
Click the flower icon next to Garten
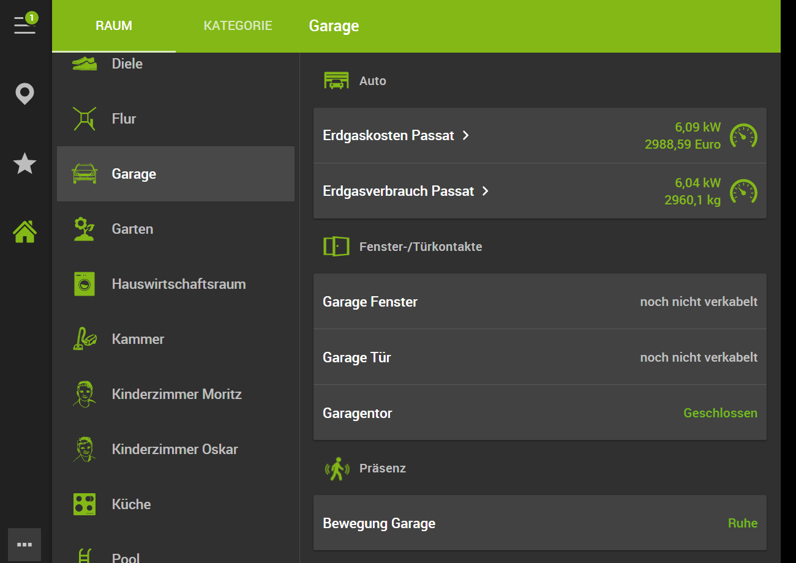click(84, 229)
